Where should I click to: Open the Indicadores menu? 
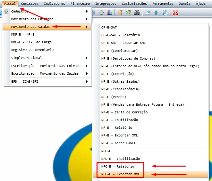click(54, 4)
